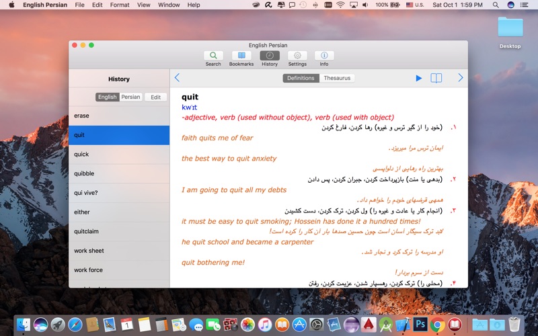Open the Search toolbar tool
This screenshot has height=336, width=538.
(x=213, y=58)
